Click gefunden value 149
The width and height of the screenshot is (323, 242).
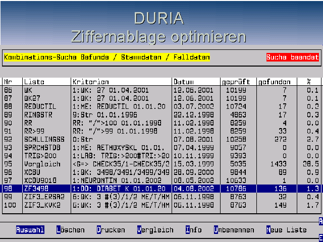coord(281,205)
